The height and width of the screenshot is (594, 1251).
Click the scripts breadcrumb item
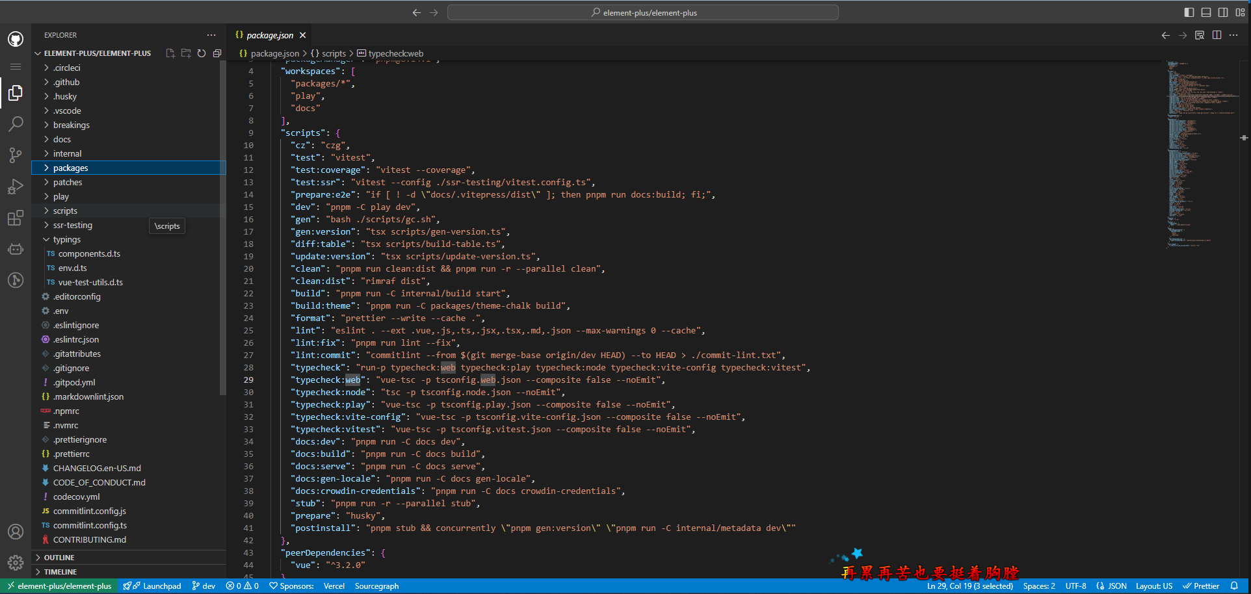coord(328,54)
